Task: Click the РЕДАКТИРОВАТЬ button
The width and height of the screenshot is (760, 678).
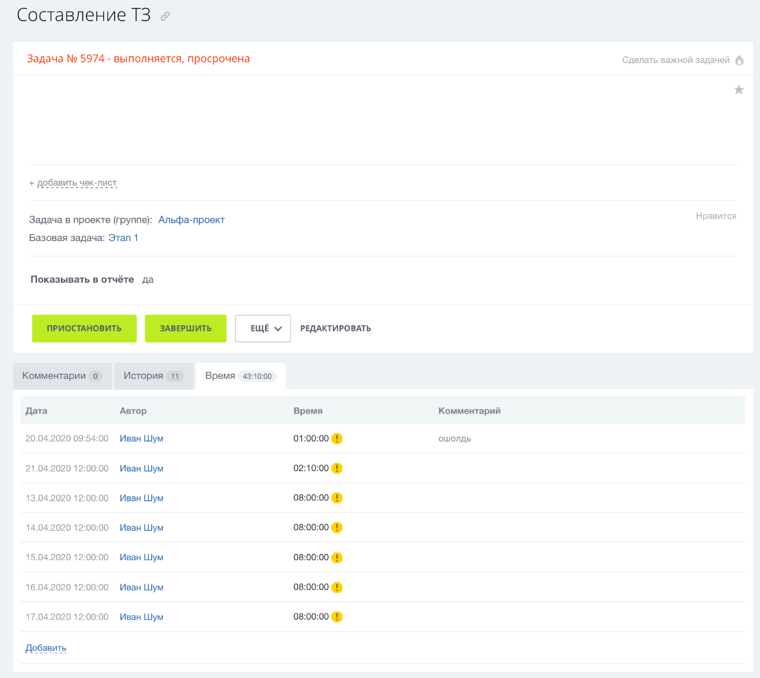Action: click(335, 329)
